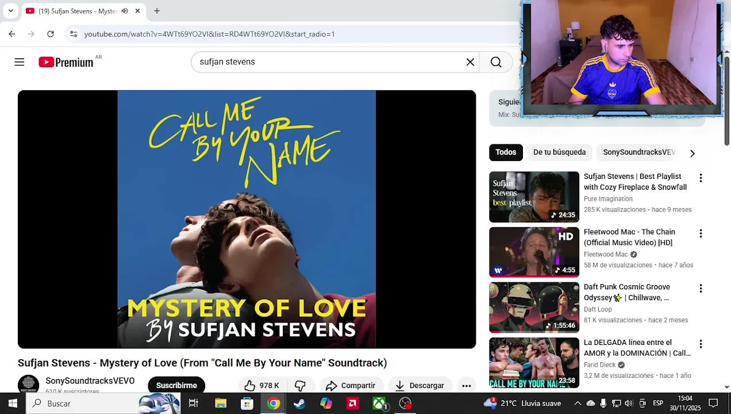Visit the Pure Imagination channel
The image size is (731, 414).
(608, 199)
